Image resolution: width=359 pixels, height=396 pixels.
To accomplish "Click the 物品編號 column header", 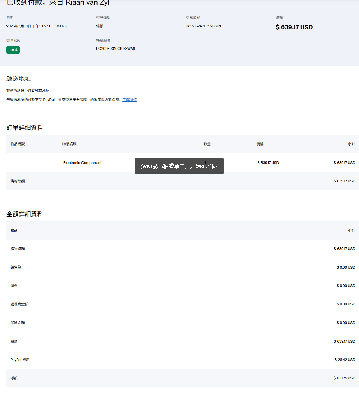I will click(17, 144).
